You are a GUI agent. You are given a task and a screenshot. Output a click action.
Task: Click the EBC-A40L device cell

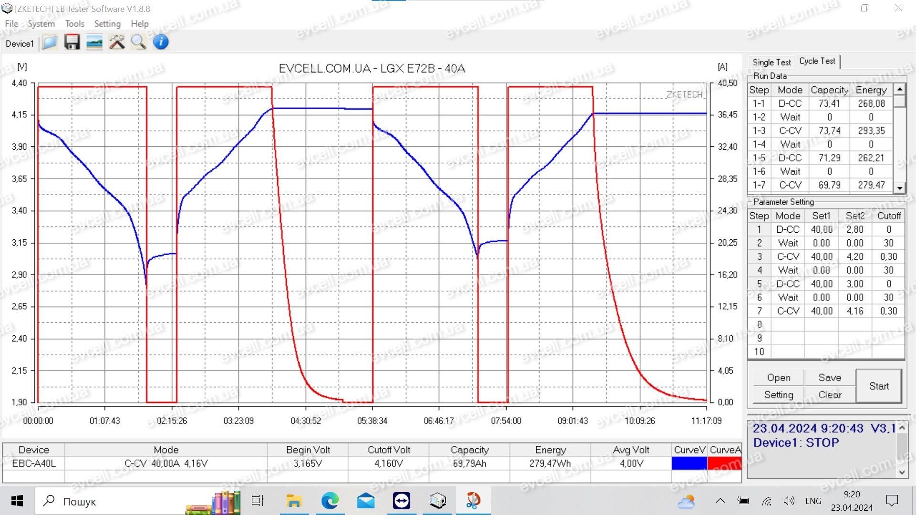(x=34, y=463)
